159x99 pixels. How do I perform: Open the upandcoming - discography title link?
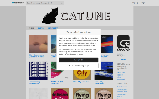point(35,83)
